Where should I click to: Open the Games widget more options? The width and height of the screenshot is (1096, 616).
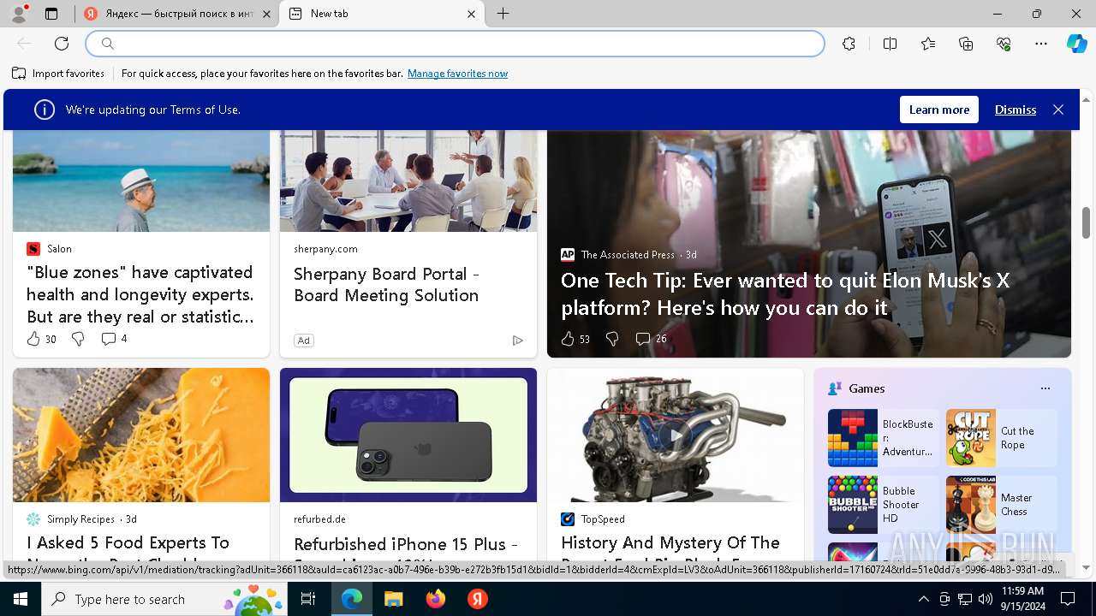[x=1045, y=388]
